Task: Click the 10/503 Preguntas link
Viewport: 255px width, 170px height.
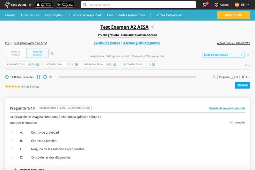Action: 107,43
